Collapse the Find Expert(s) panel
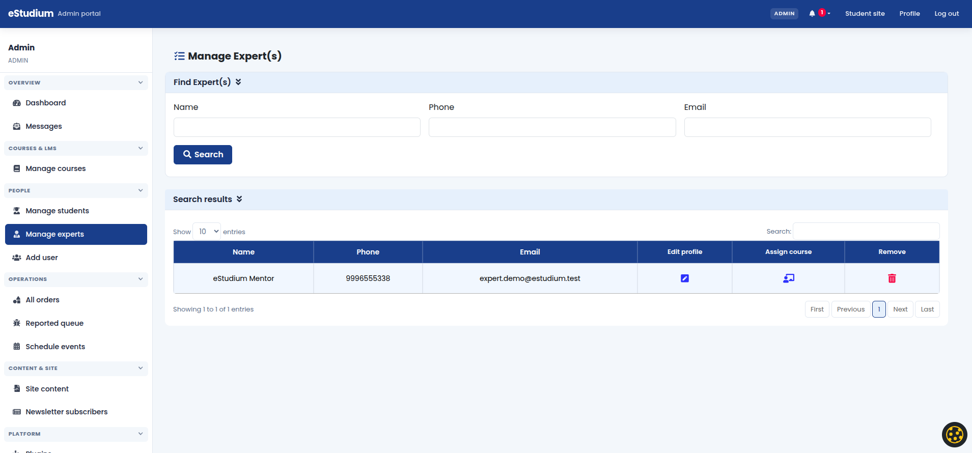This screenshot has height=453, width=972. pos(238,82)
